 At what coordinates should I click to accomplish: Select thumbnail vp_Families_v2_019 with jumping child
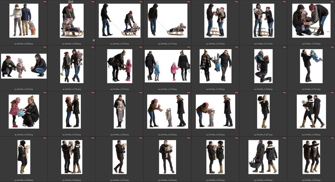pyautogui.click(x=216, y=66)
